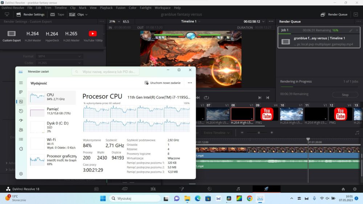Select the Custom Export preset
363x204 pixels.
(x=12, y=36)
